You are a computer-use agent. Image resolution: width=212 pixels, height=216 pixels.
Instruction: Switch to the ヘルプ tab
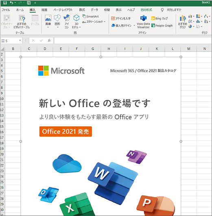click(x=131, y=10)
